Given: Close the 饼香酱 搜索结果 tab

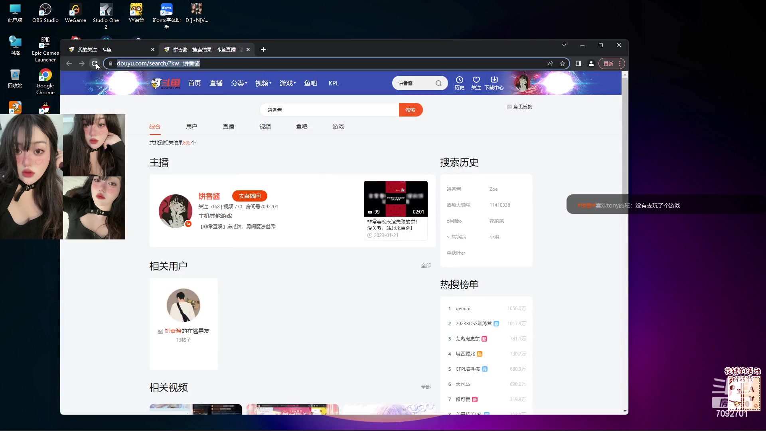Looking at the screenshot, I should tap(248, 49).
